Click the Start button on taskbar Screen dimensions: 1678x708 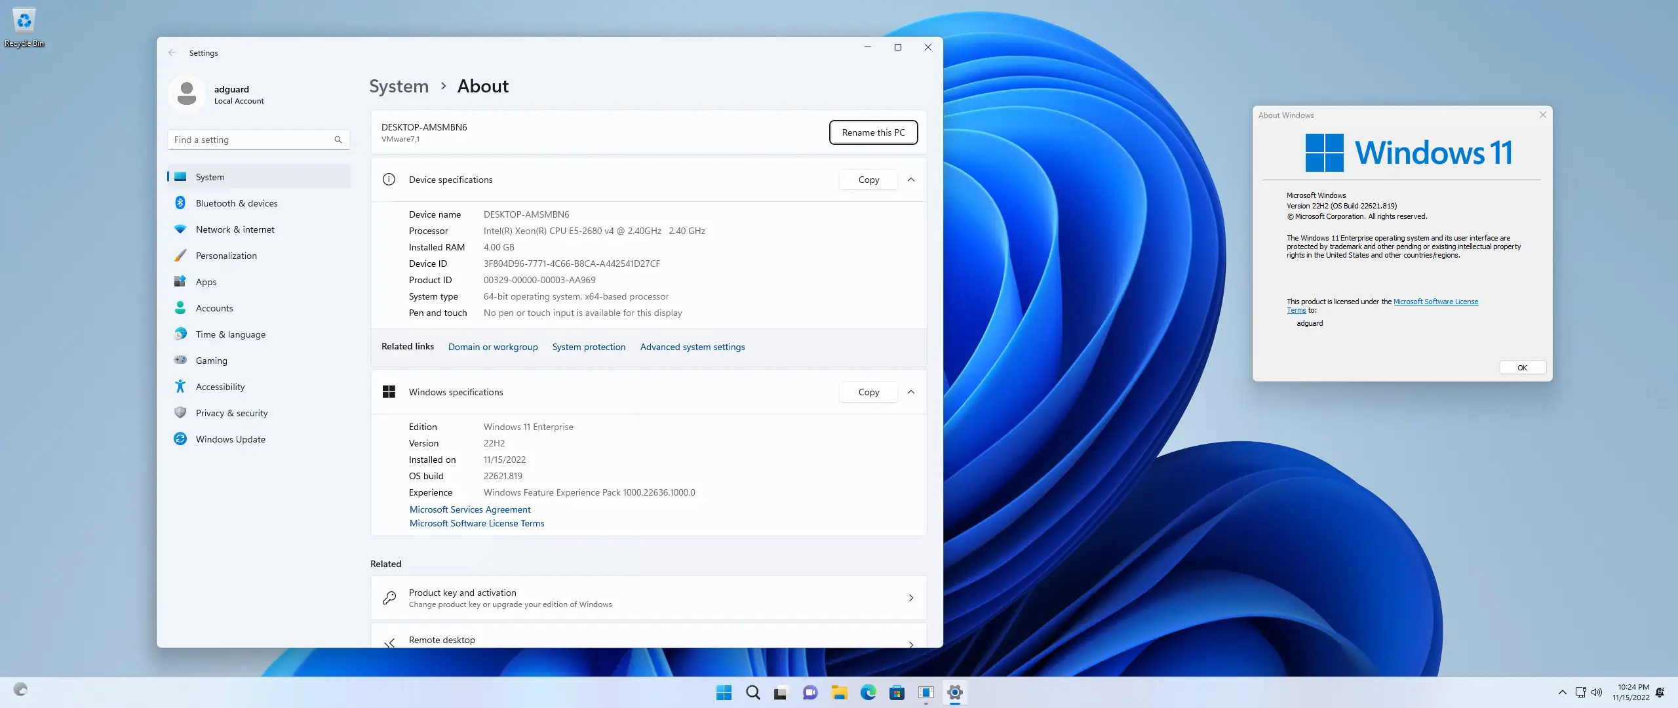[x=724, y=692]
